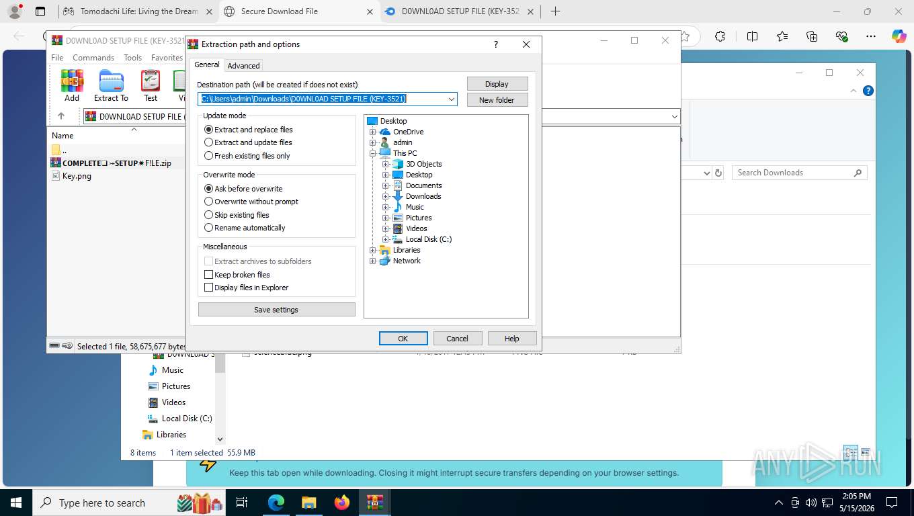Image resolution: width=914 pixels, height=516 pixels.
Task: Open the WinRAR File menu
Action: (57, 58)
